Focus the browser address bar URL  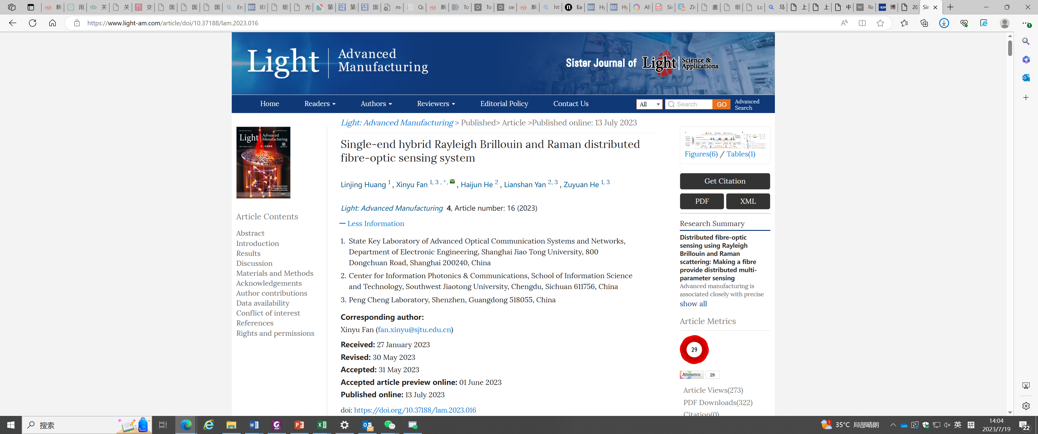point(173,23)
